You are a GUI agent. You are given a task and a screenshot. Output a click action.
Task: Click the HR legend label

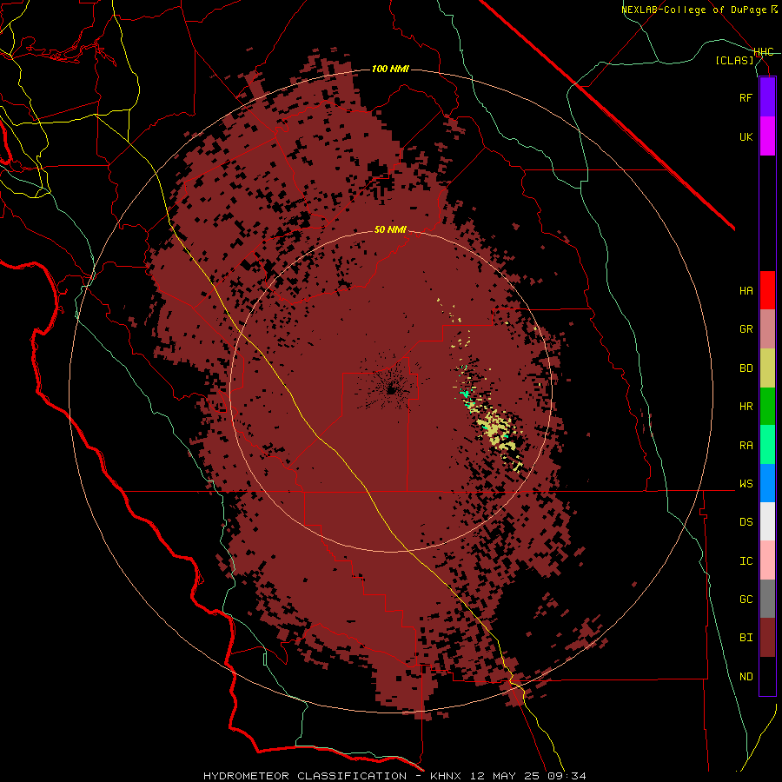click(x=746, y=407)
